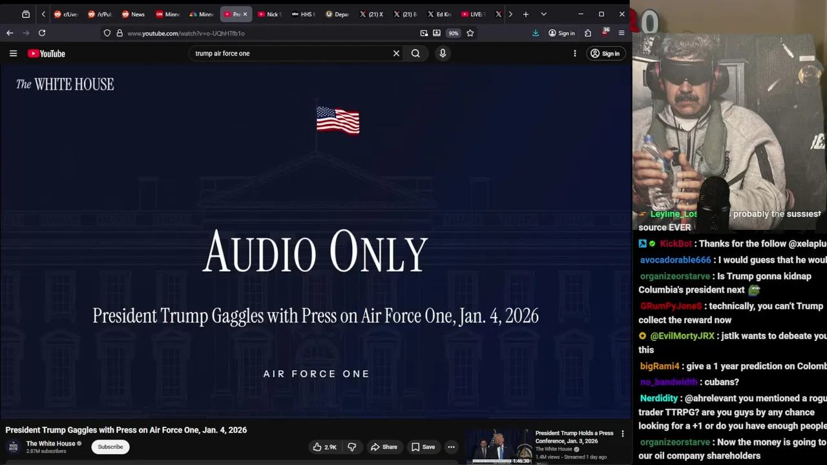Sign in to the browser account
This screenshot has height=465, width=827.
coord(561,33)
